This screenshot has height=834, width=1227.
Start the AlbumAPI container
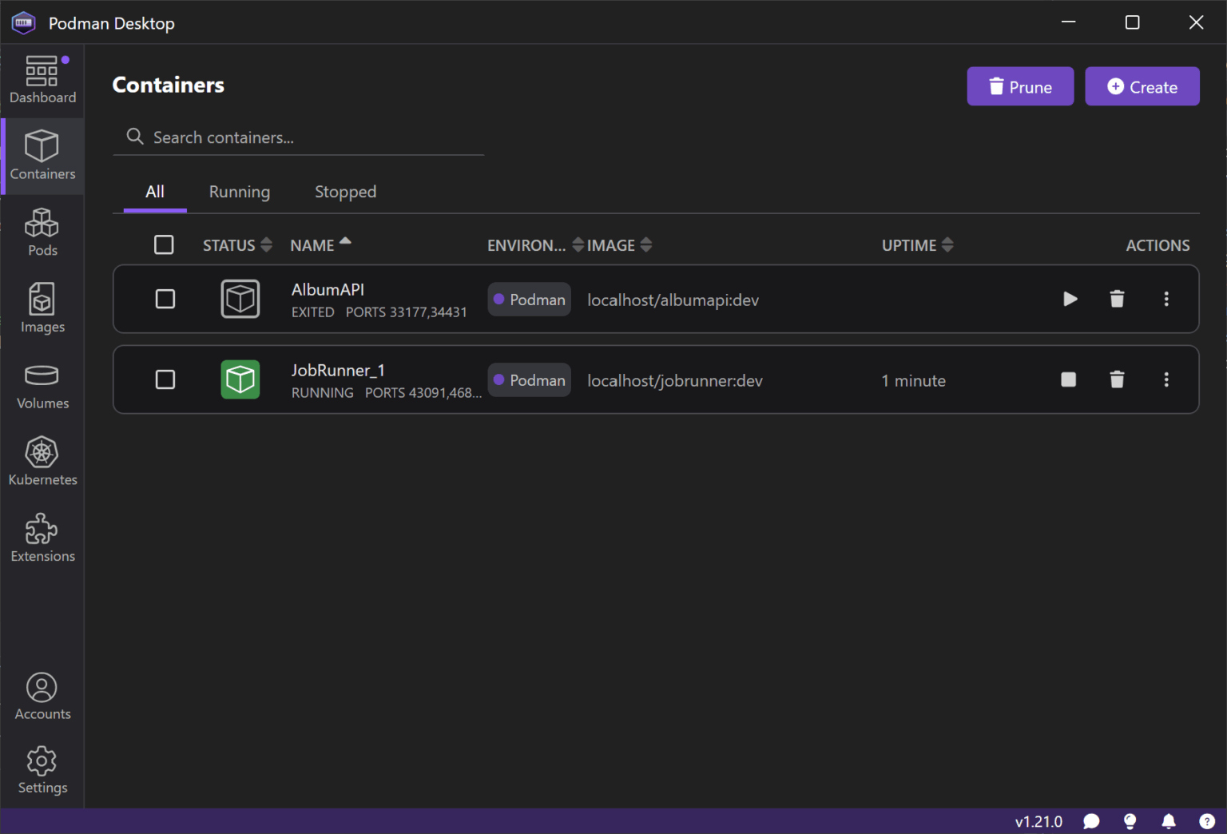1070,299
